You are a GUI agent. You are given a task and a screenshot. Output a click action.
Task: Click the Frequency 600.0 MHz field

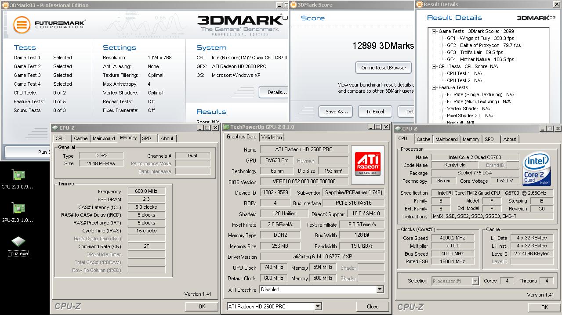tap(146, 191)
